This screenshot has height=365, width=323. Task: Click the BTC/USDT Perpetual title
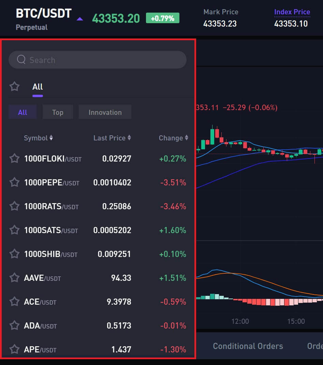tap(44, 19)
